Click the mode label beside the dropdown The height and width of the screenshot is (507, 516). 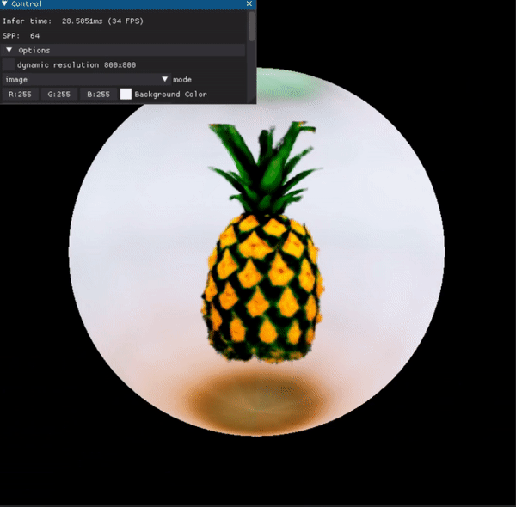click(182, 79)
